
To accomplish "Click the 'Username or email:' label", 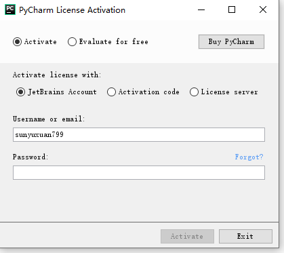I will point(49,119).
